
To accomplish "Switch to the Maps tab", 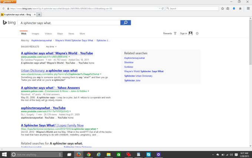I will 60,33.
